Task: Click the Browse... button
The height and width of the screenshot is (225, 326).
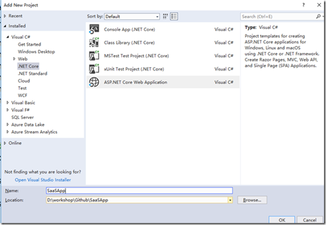Action: click(252, 200)
